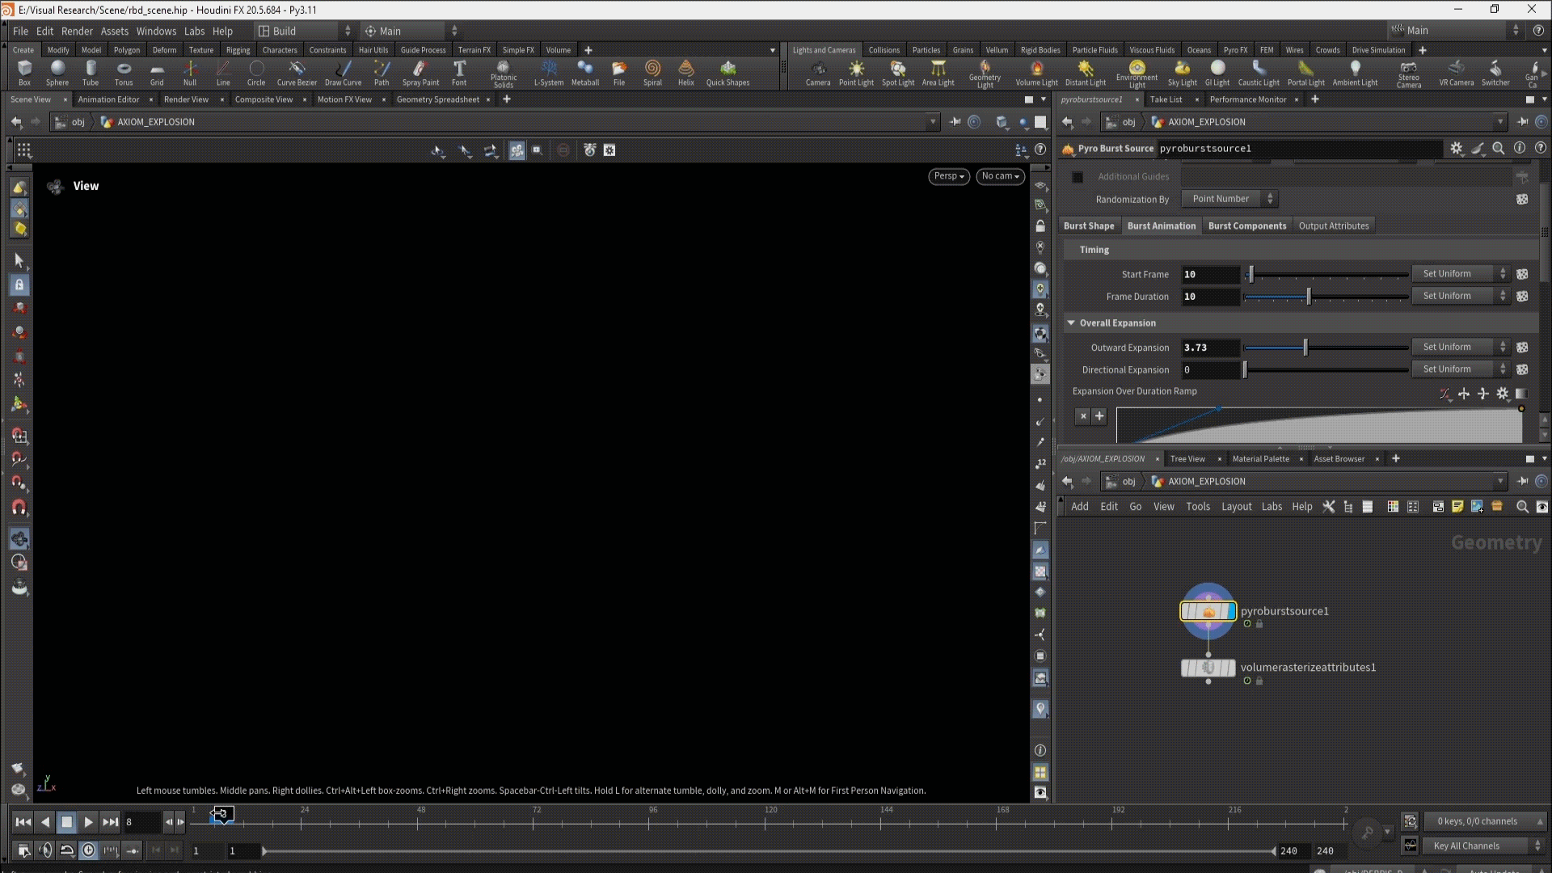Create a Point Light from shelf
This screenshot has width=1552, height=873.
(x=856, y=72)
